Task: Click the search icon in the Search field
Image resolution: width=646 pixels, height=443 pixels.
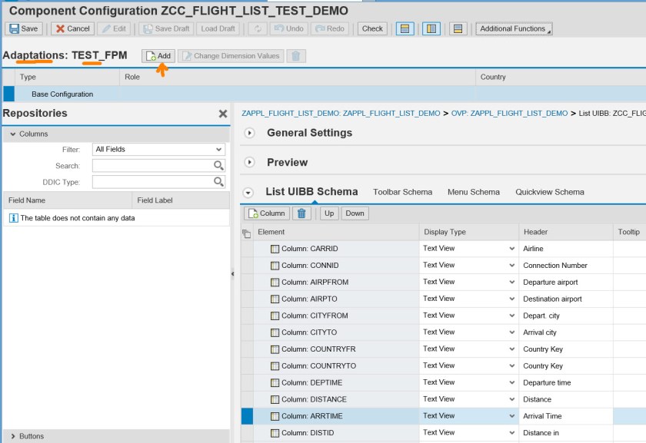Action: (x=218, y=166)
